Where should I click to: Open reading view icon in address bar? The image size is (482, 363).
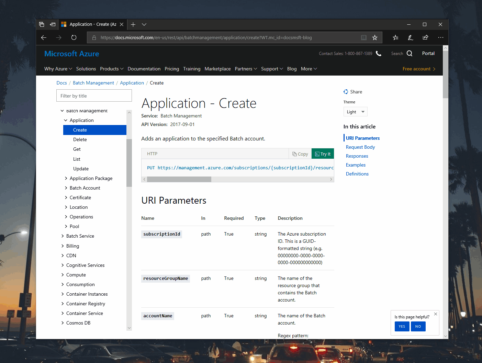click(364, 38)
